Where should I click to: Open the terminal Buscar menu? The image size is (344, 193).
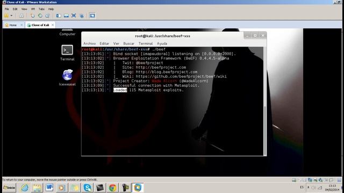pos(129,43)
